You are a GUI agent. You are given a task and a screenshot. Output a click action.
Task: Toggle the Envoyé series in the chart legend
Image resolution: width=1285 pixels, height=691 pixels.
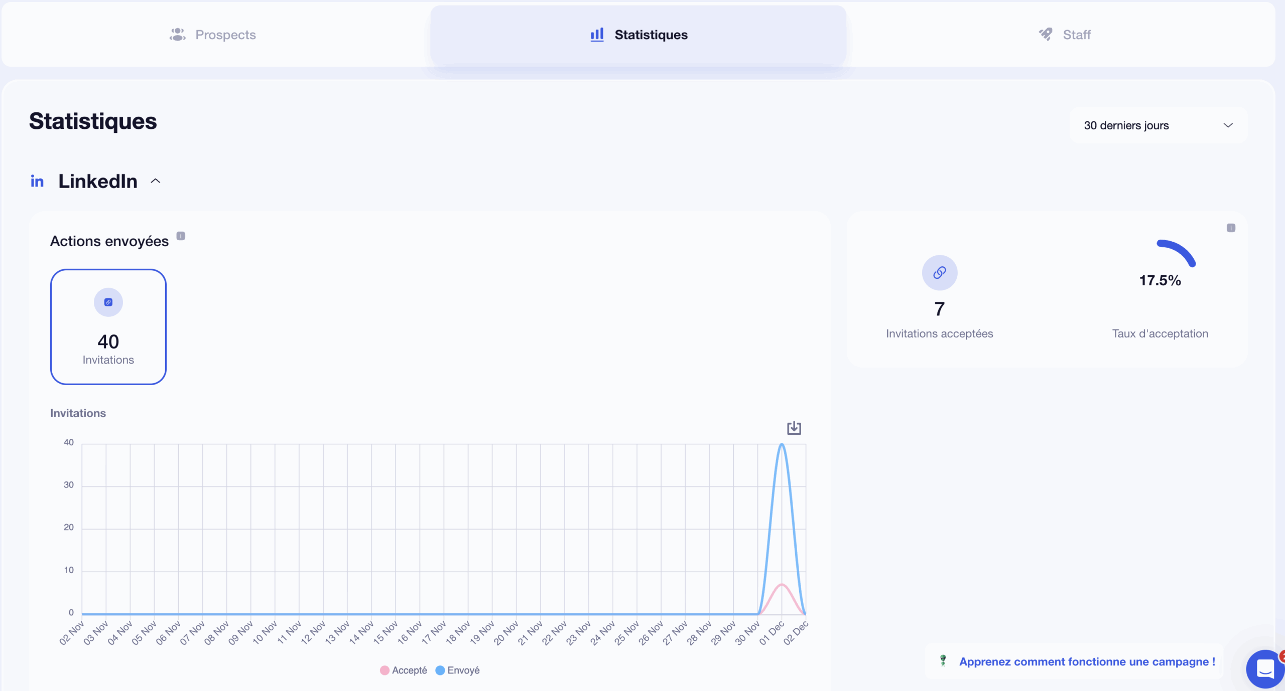tap(457, 670)
